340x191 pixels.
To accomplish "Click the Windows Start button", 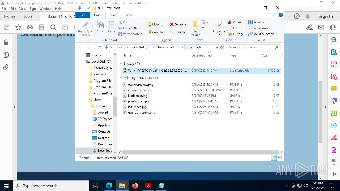I will [6, 186].
